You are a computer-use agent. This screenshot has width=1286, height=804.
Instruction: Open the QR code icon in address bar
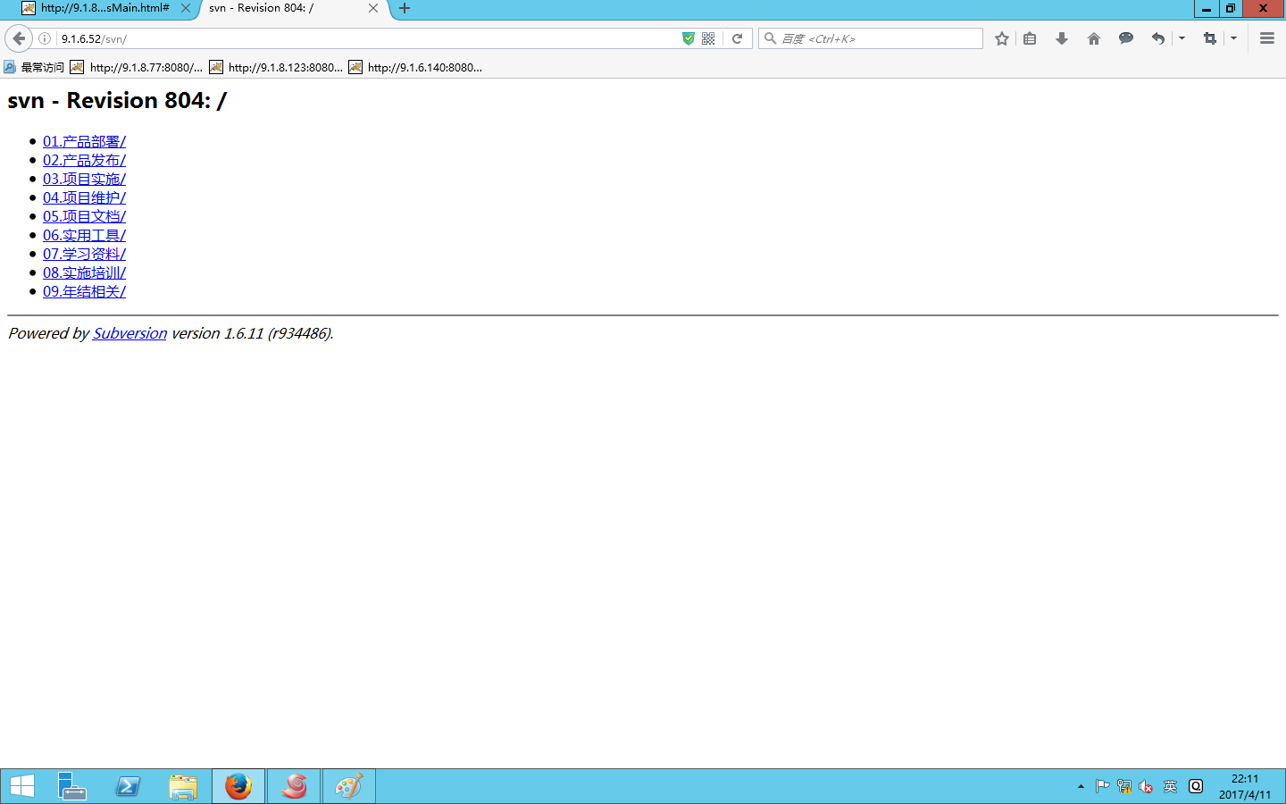(x=708, y=38)
